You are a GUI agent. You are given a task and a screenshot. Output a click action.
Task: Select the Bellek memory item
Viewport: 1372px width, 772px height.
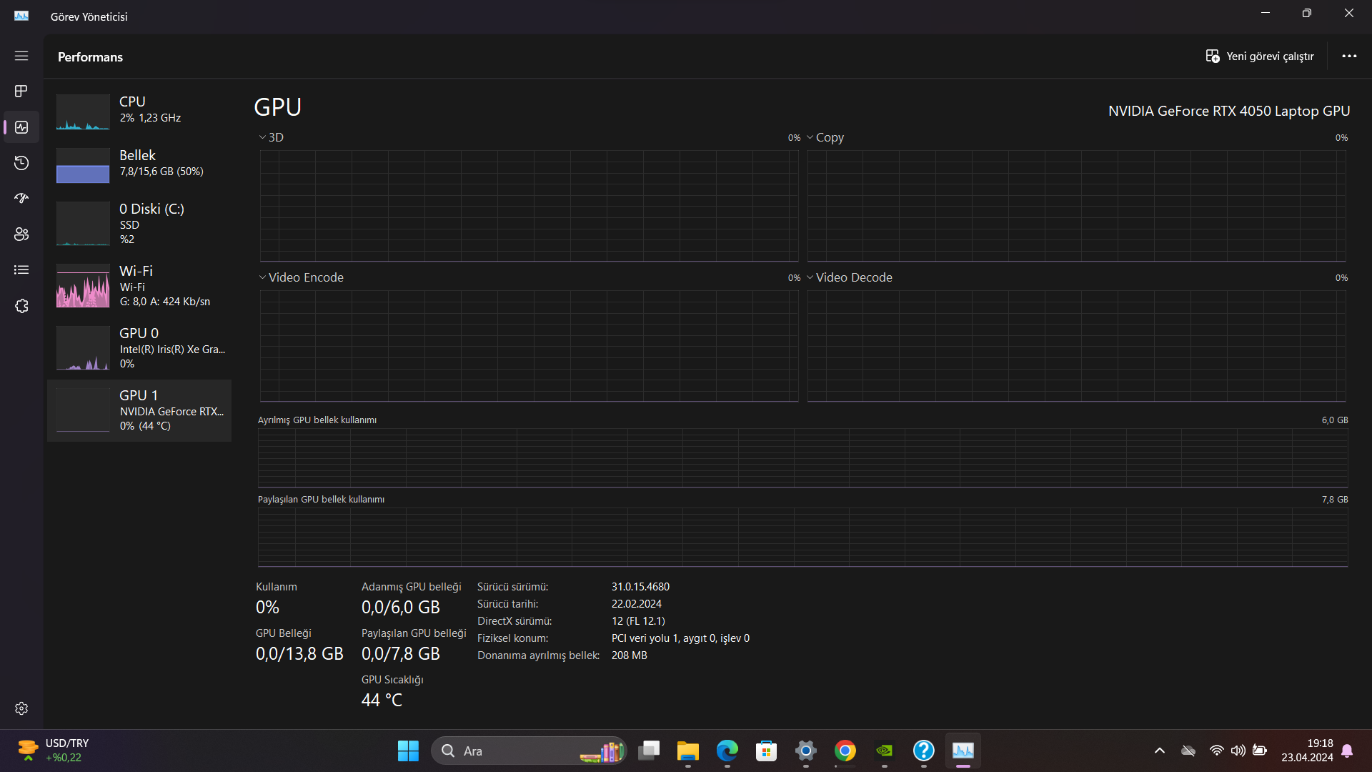(x=139, y=163)
